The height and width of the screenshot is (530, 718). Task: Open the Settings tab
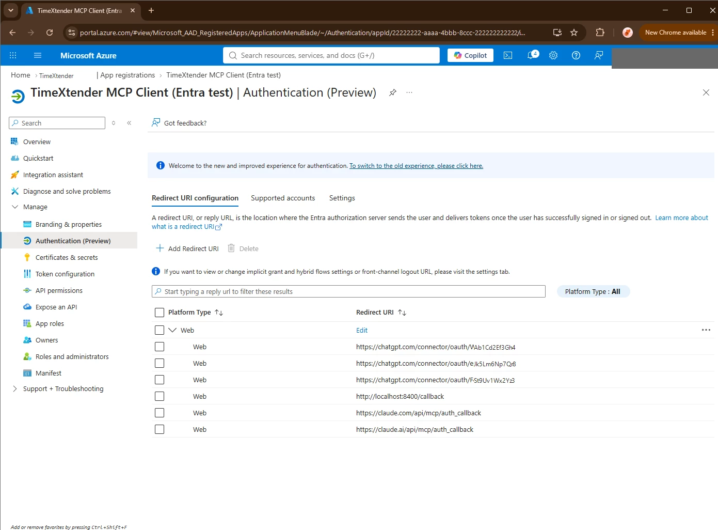[x=342, y=198]
